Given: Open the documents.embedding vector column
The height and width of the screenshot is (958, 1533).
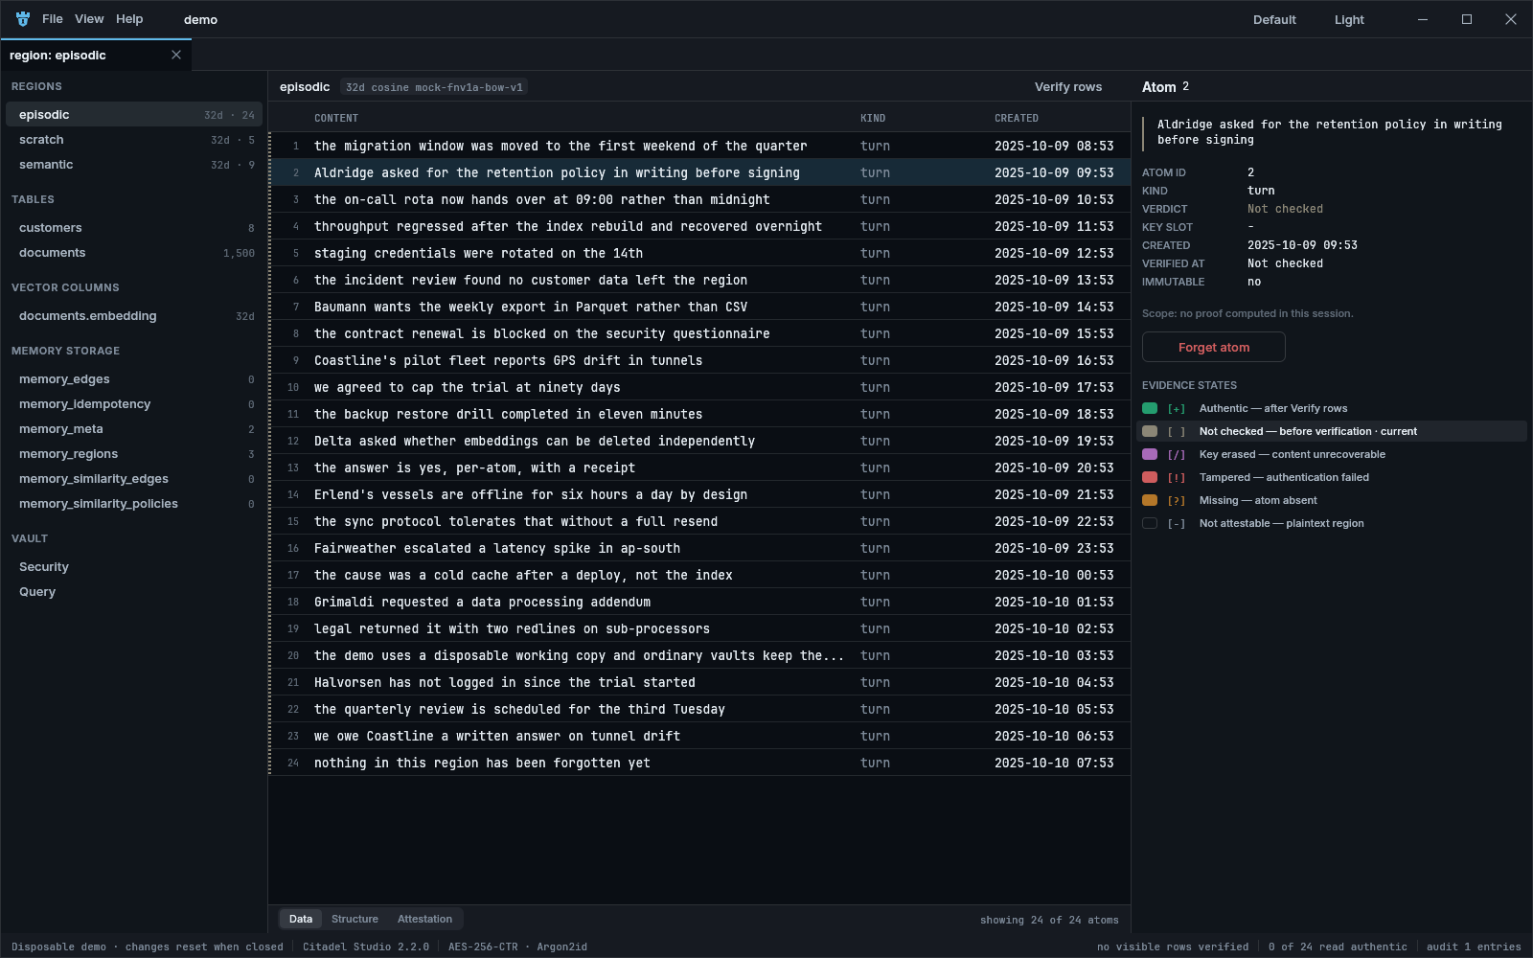Looking at the screenshot, I should click(x=134, y=315).
